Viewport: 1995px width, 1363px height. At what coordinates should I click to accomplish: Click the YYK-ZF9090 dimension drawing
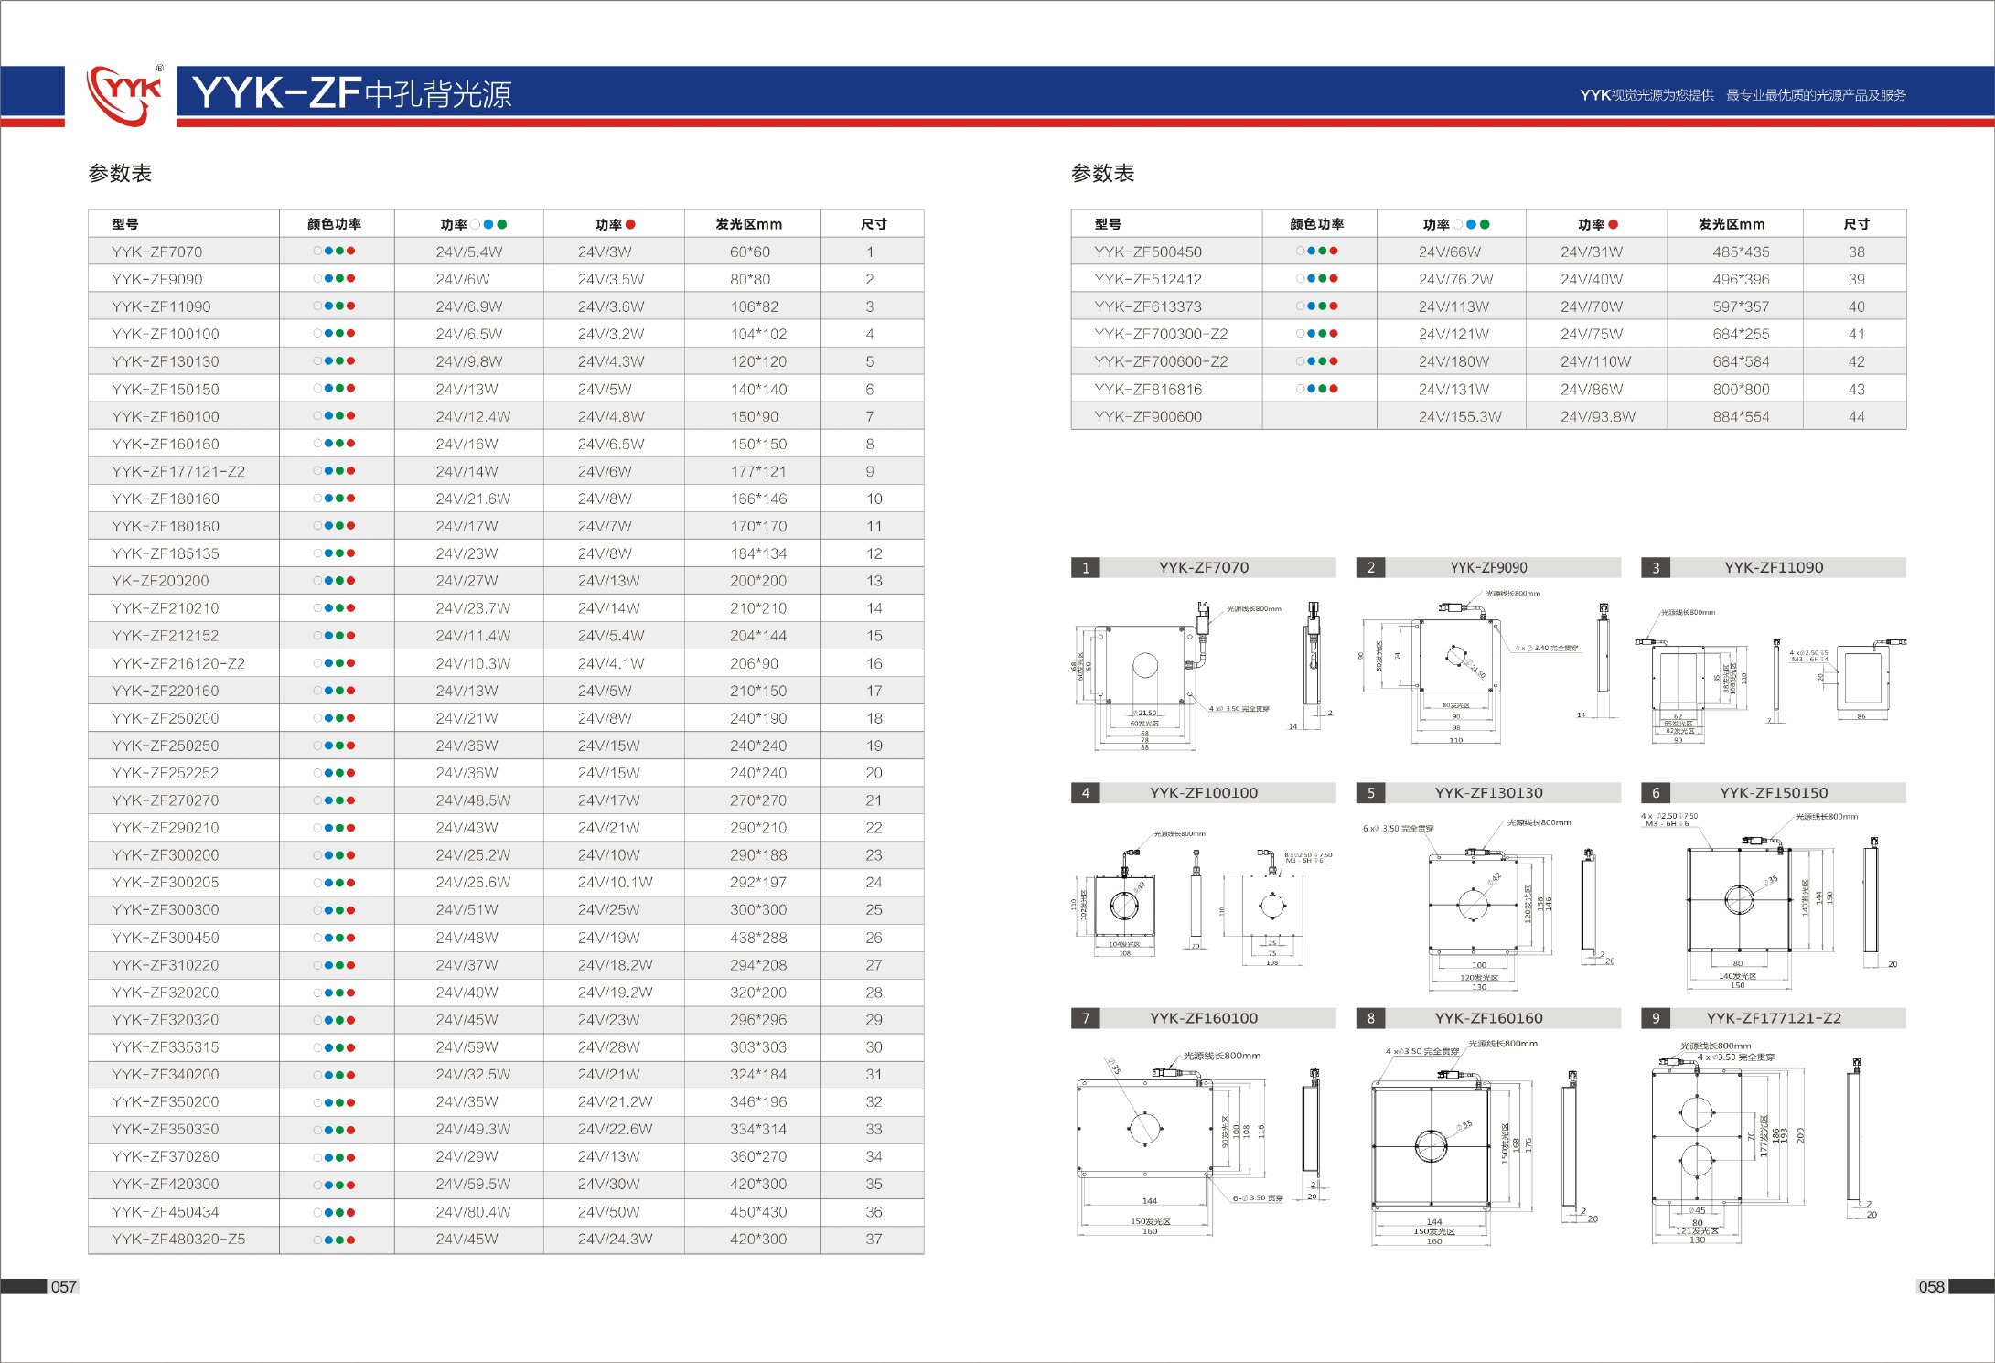1488,667
